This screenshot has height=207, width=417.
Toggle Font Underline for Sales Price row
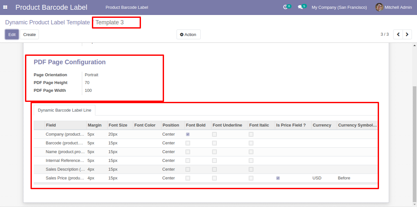[214, 178]
